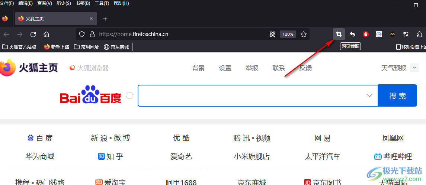Open the 书签(B) menu

click(x=83, y=3)
